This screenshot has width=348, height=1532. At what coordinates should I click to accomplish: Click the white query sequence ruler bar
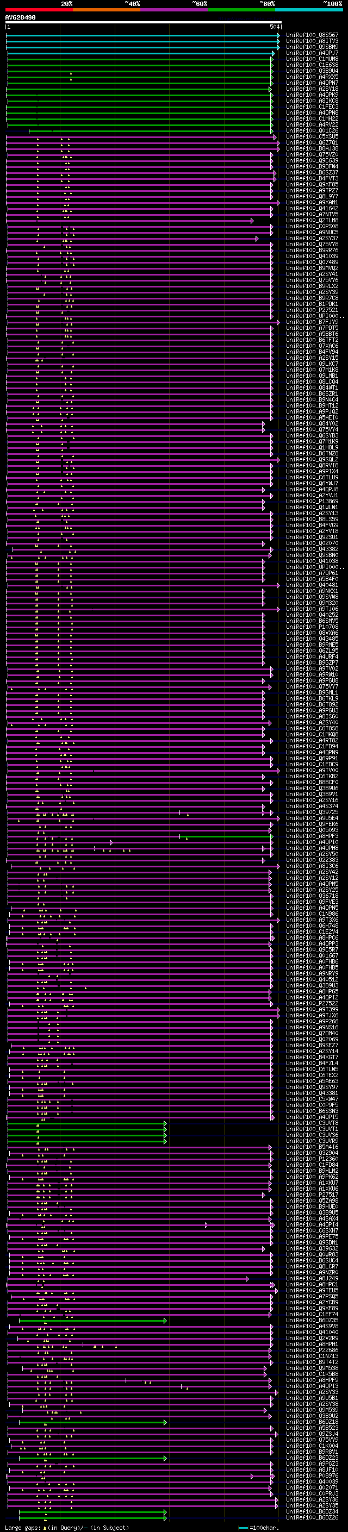144,23
